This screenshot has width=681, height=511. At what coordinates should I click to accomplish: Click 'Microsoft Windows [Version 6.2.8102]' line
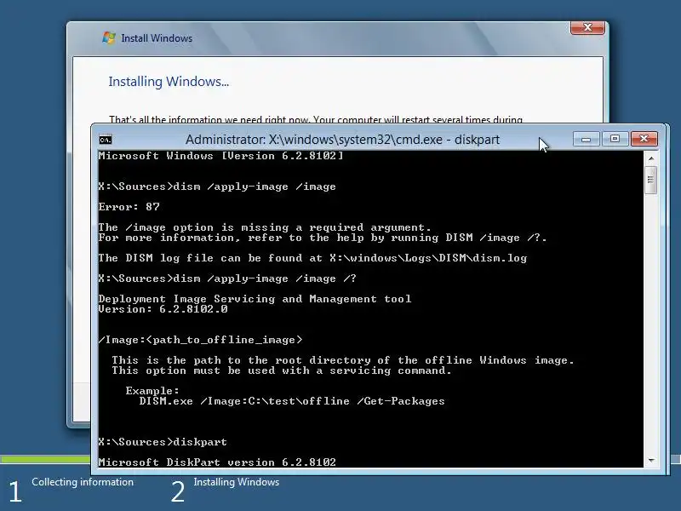[220, 156]
